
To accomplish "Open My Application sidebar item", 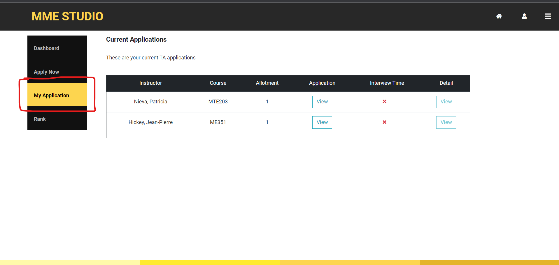I will coord(52,96).
